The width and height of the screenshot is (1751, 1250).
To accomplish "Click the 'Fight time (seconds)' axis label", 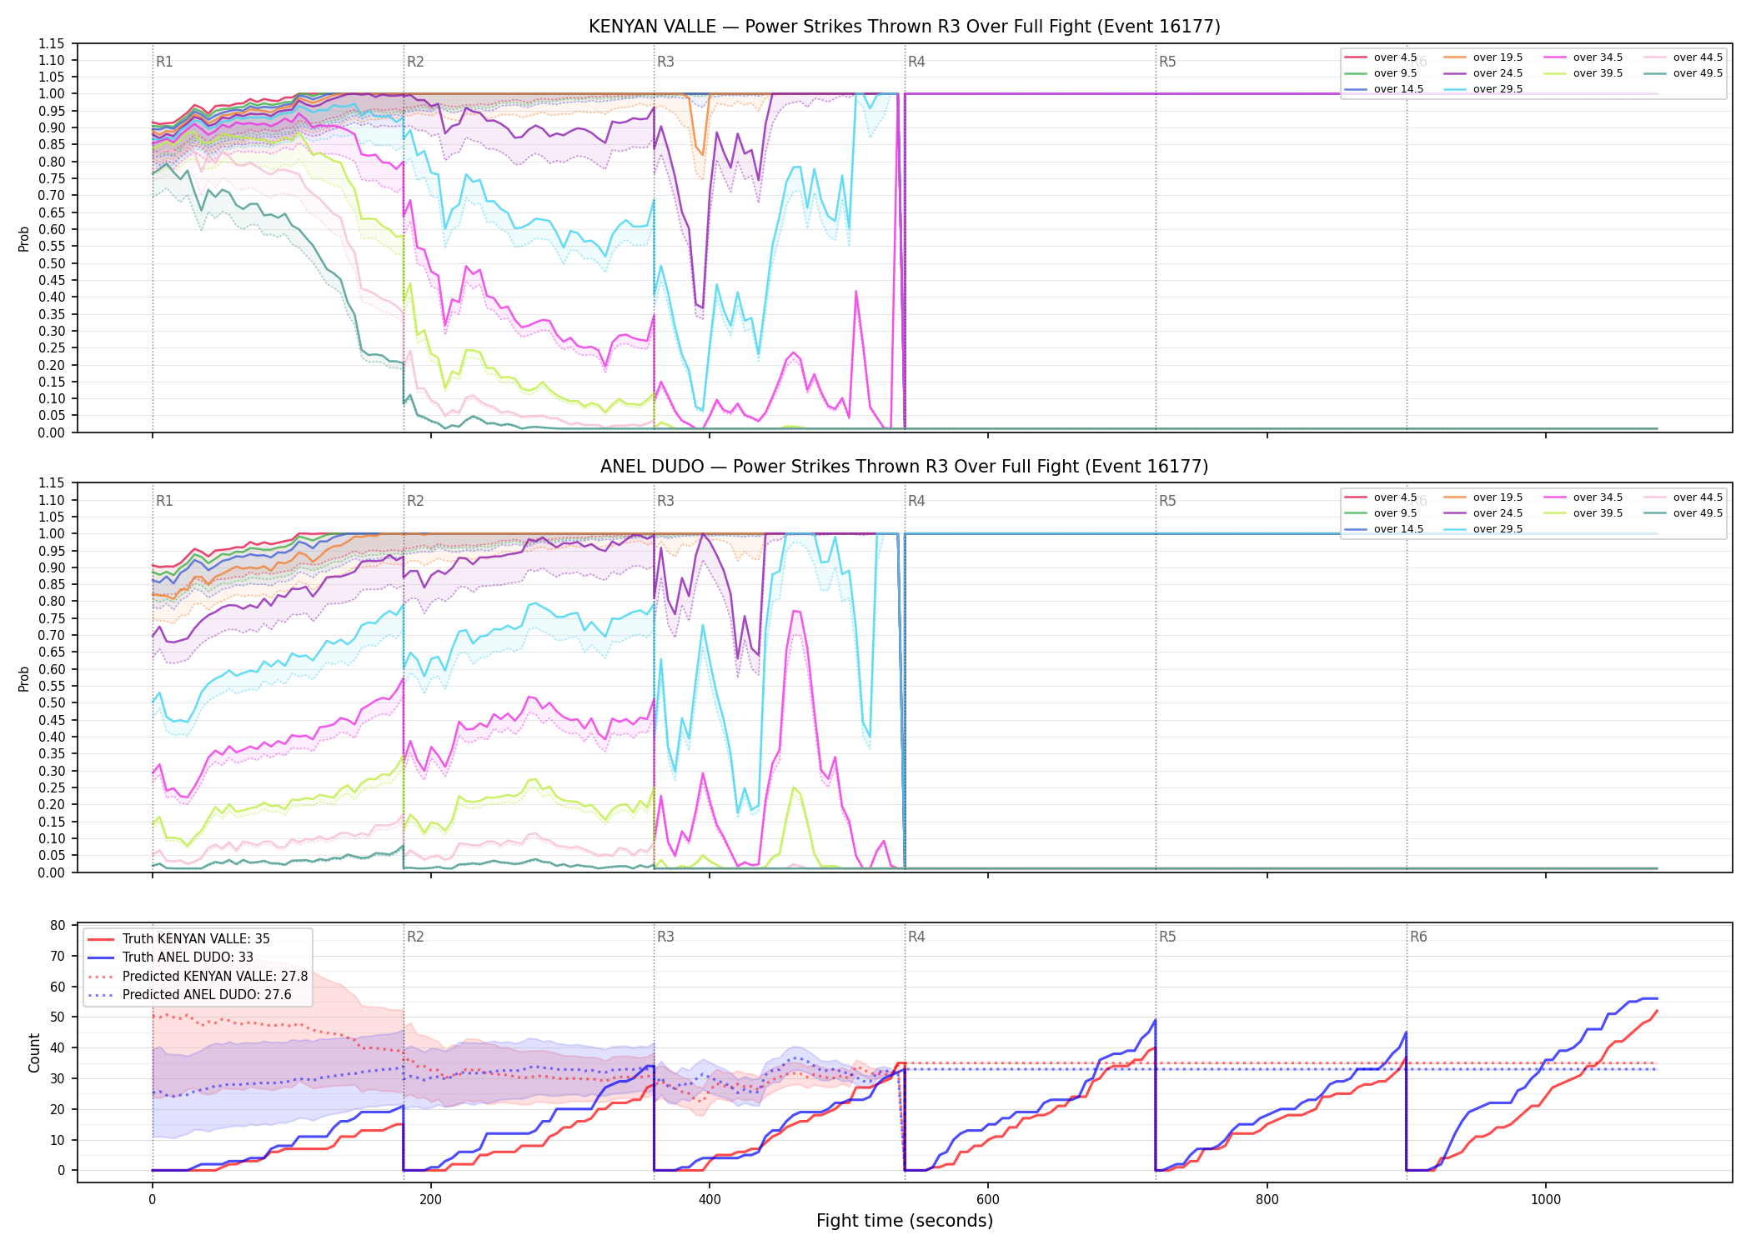I will (905, 1221).
